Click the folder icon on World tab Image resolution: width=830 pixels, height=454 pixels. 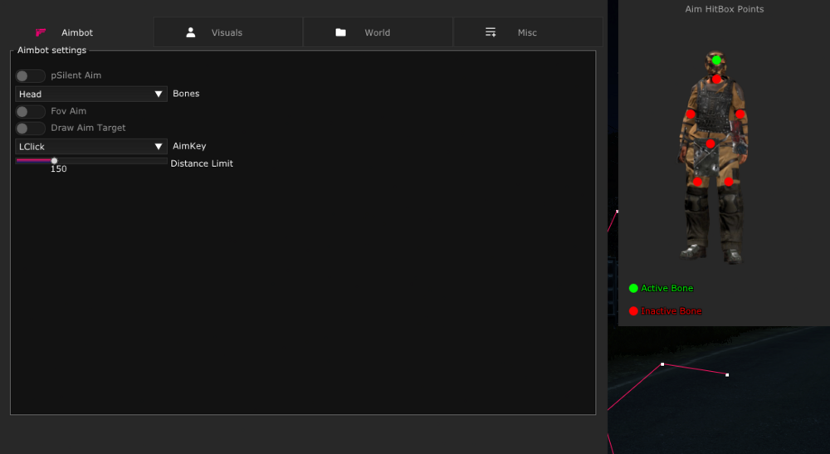click(340, 32)
